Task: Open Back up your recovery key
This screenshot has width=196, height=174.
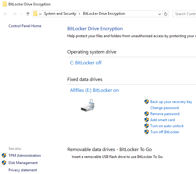Action: pyautogui.click(x=171, y=102)
